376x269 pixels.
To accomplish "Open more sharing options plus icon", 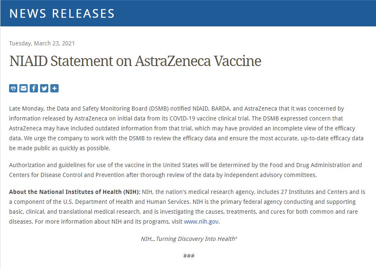I will tap(54, 88).
